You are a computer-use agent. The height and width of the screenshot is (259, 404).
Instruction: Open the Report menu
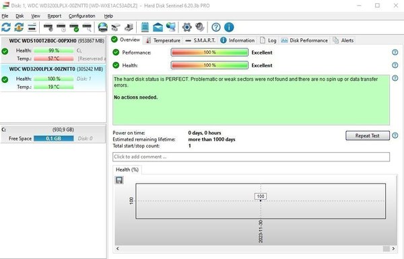[55, 16]
